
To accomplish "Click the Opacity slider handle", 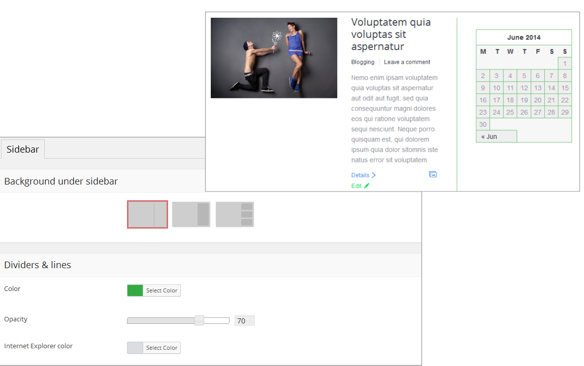I will pos(199,320).
